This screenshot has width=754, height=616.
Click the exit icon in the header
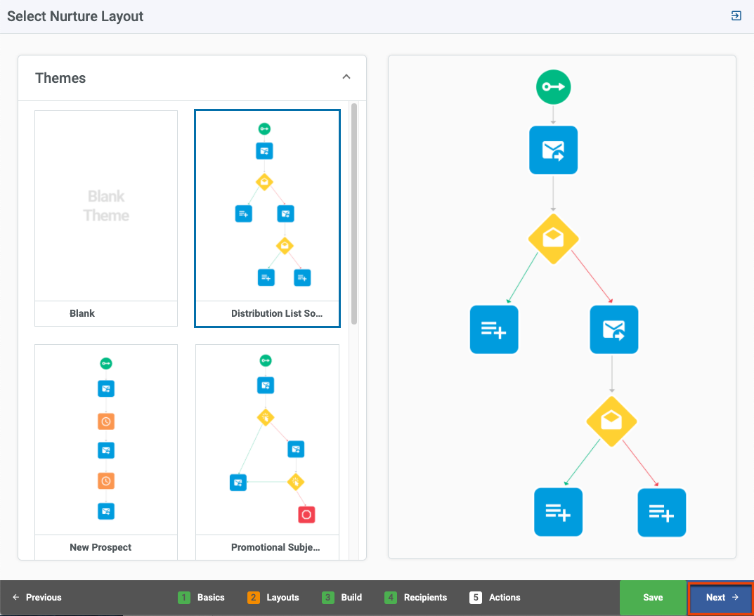(x=736, y=16)
